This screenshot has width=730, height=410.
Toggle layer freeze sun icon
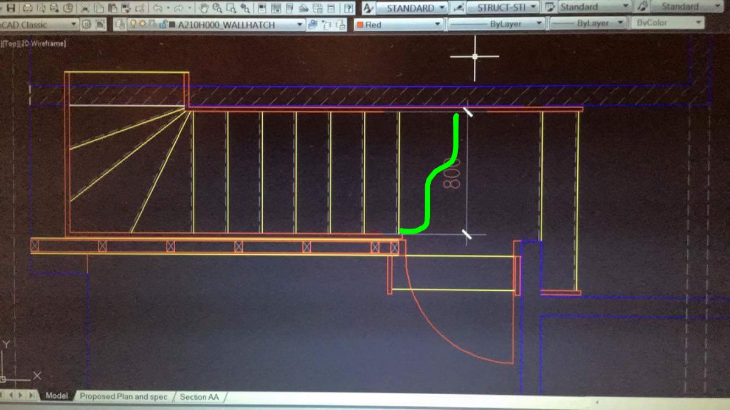tap(142, 25)
